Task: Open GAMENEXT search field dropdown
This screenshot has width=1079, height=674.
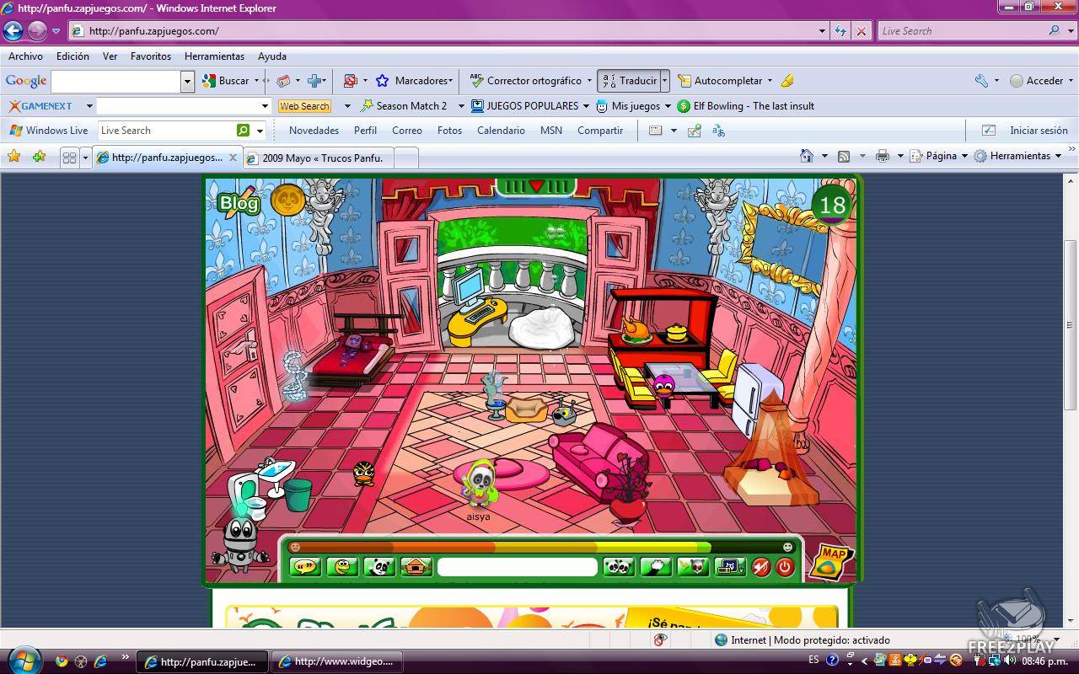Action: coord(265,106)
